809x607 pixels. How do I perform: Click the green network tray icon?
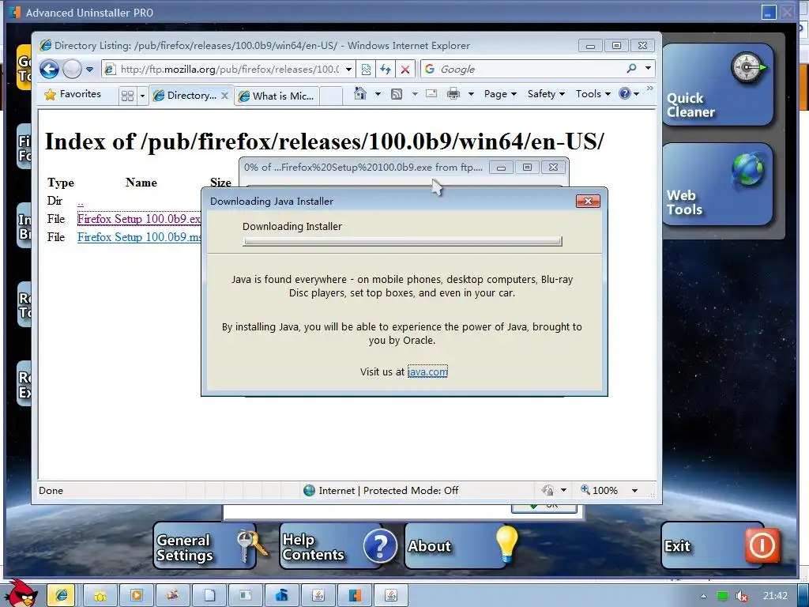click(x=723, y=596)
